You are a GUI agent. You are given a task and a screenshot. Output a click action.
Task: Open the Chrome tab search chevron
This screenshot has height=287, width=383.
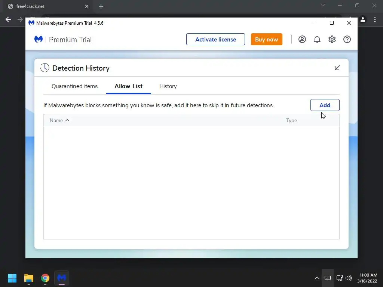(323, 5)
